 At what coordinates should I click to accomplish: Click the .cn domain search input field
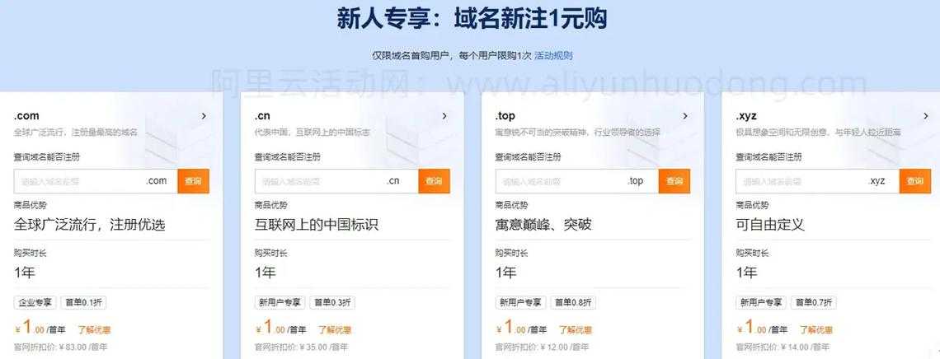click(336, 180)
